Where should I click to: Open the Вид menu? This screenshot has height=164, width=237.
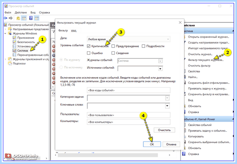pyautogui.click(x=33, y=12)
